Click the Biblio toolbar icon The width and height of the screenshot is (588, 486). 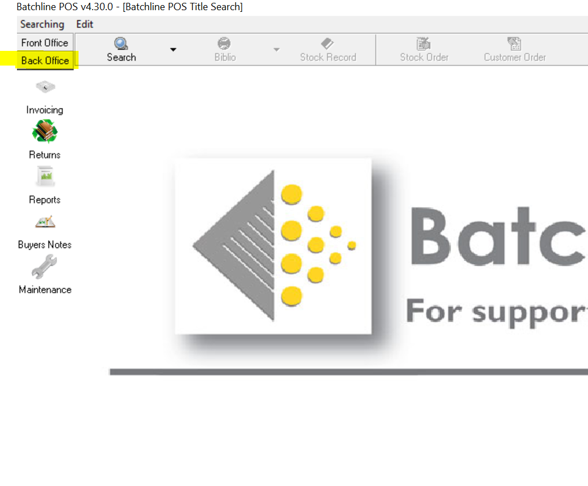[224, 44]
